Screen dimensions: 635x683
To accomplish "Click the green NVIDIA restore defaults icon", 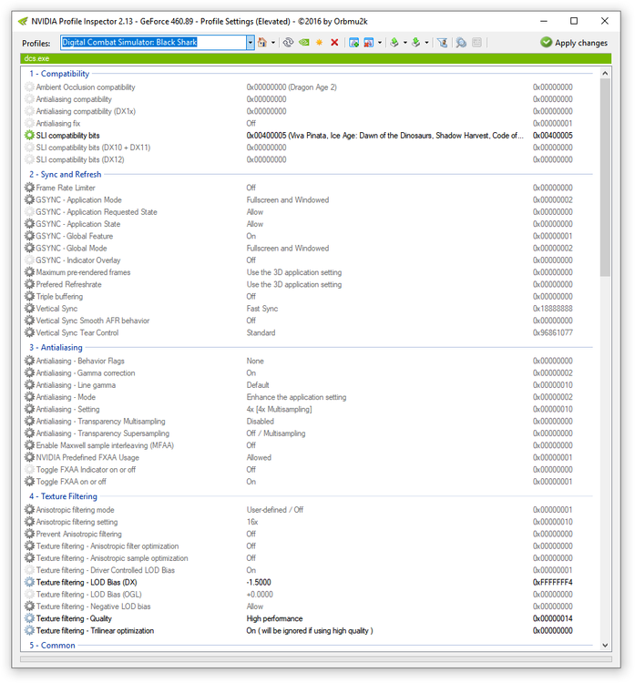I will 304,42.
